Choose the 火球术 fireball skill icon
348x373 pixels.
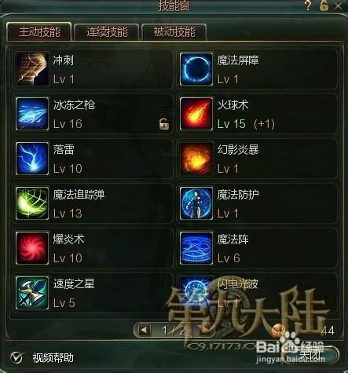196,114
